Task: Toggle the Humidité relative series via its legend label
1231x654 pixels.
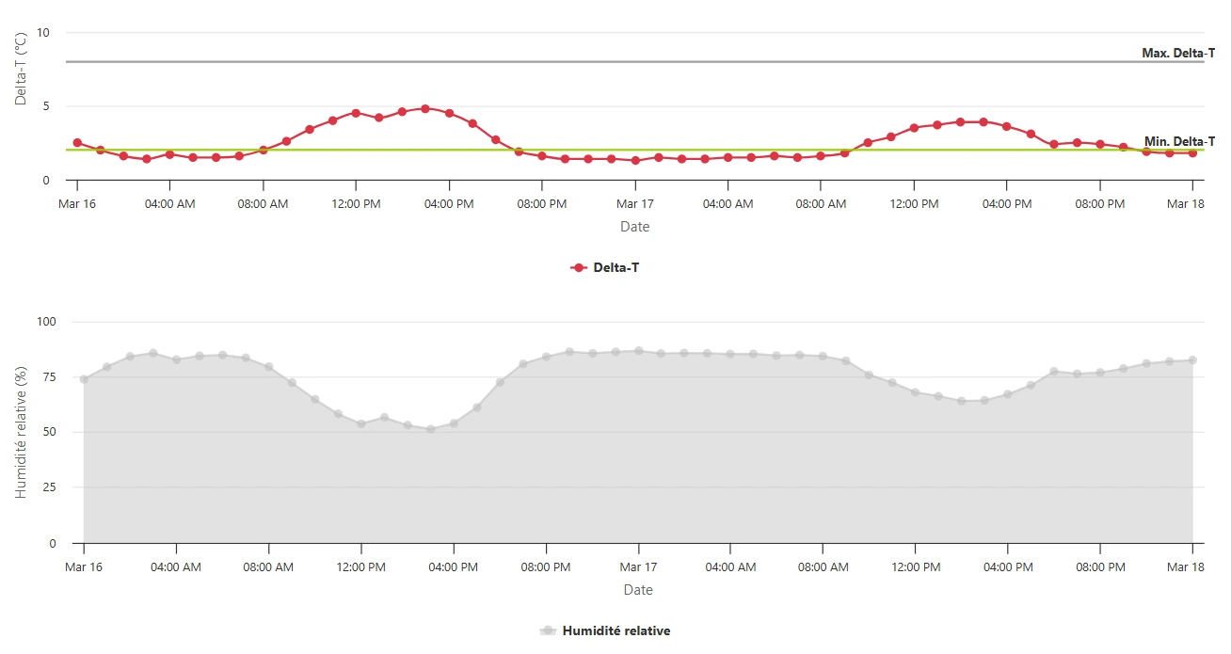Action: point(616,631)
